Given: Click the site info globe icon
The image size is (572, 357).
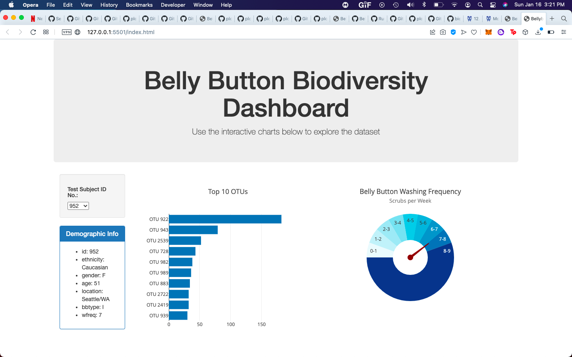Looking at the screenshot, I should 78,32.
